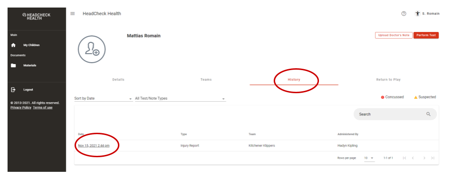453x177 pixels.
Task: Switch to the Return to Play tab
Action: coord(388,80)
